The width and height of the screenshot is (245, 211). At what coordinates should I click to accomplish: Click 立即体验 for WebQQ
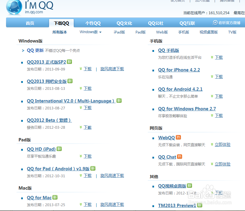(223, 144)
